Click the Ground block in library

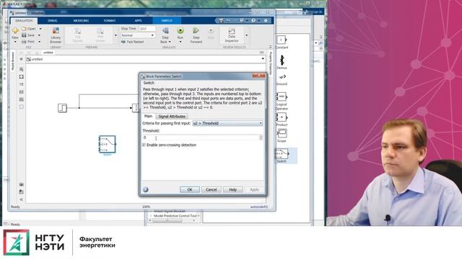tap(282, 77)
